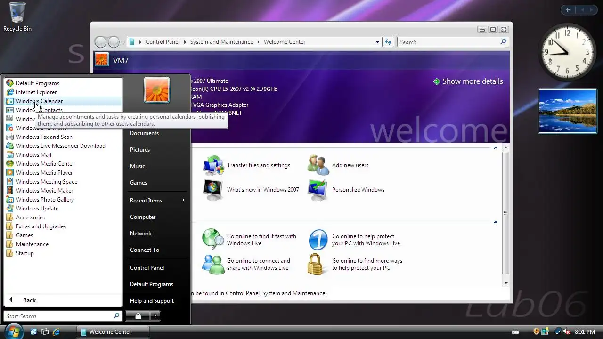Open What's new in Windows 2007
The height and width of the screenshot is (339, 603).
[251, 190]
